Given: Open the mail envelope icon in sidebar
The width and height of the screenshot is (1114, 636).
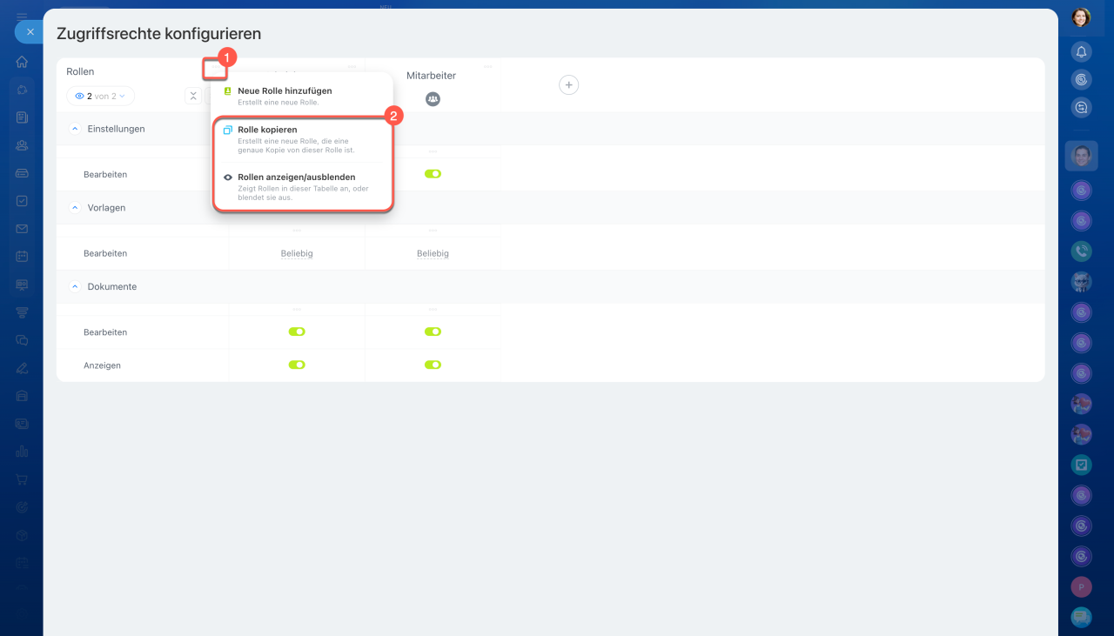Looking at the screenshot, I should pos(22,229).
